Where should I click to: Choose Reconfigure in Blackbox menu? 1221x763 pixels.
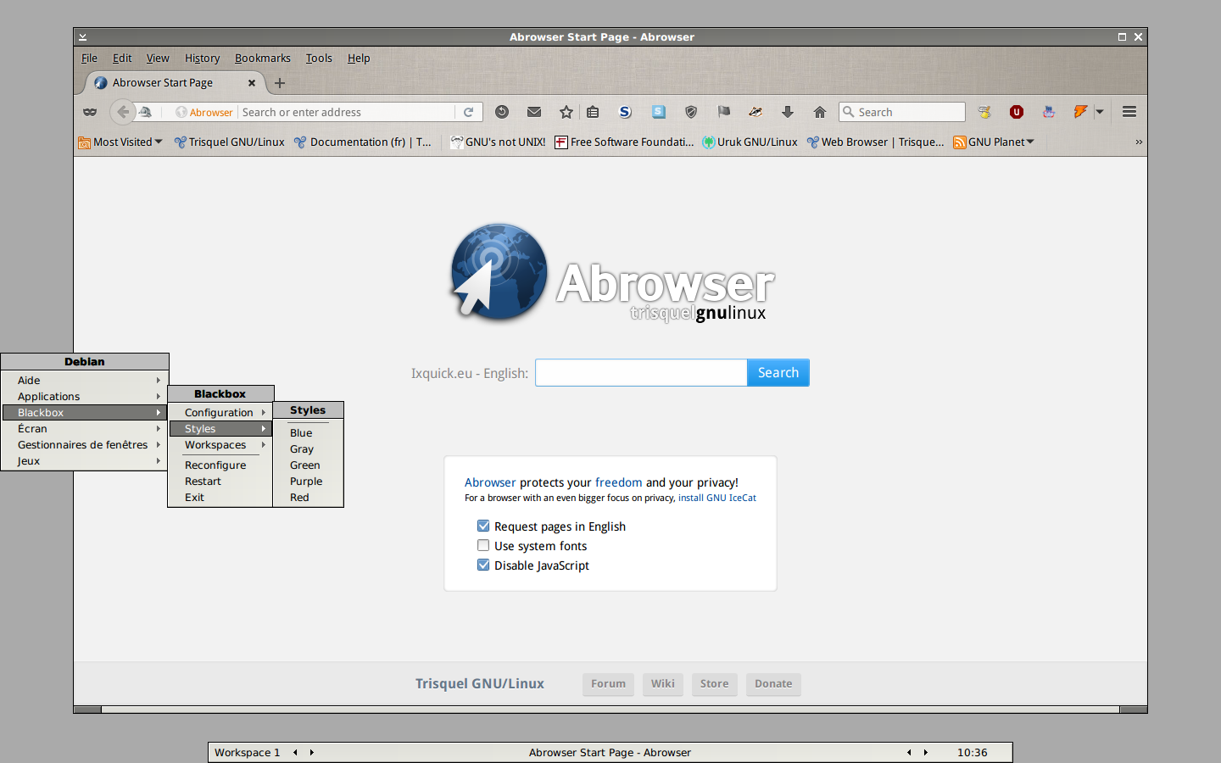[x=220, y=465]
